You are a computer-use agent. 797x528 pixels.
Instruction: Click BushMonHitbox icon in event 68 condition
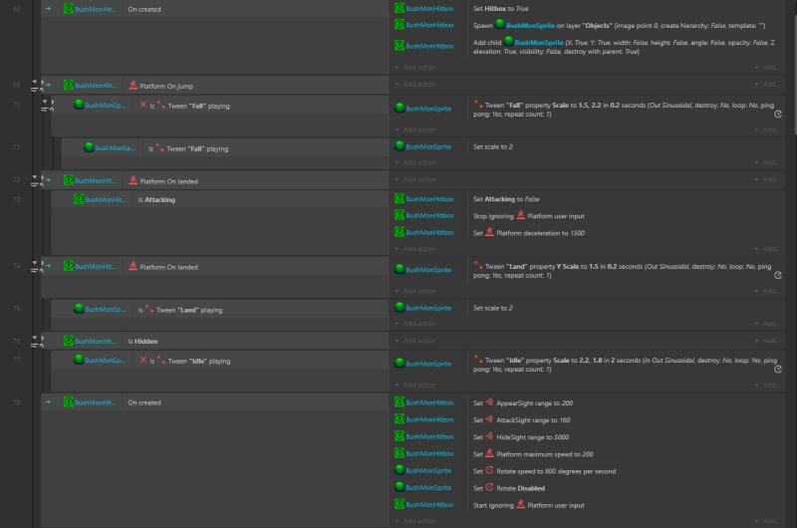point(68,9)
